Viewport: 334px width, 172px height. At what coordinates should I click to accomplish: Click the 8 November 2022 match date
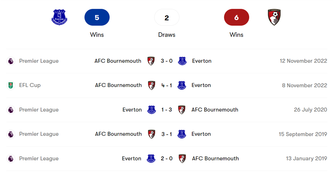[x=304, y=85]
